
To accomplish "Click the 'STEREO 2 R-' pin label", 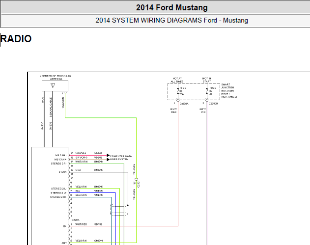I will [59, 163].
